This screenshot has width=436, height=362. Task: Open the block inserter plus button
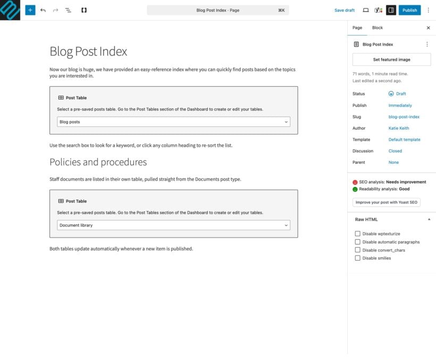[x=30, y=10]
